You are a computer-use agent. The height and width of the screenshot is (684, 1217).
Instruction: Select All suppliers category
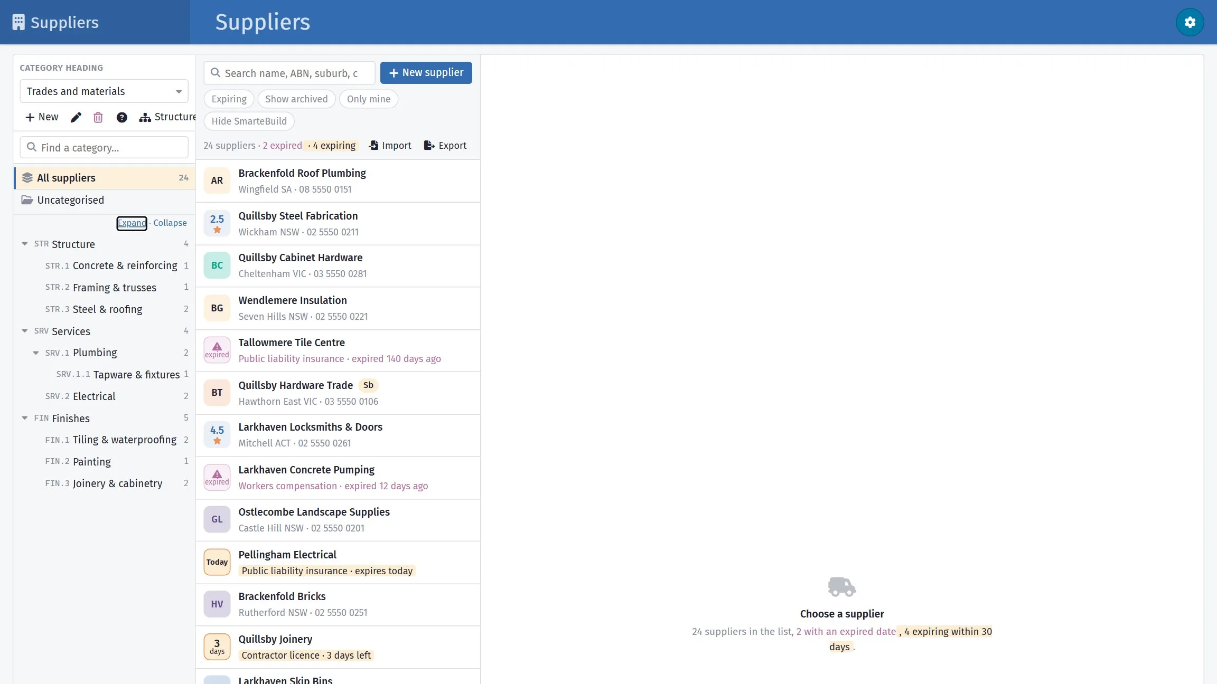[105, 178]
